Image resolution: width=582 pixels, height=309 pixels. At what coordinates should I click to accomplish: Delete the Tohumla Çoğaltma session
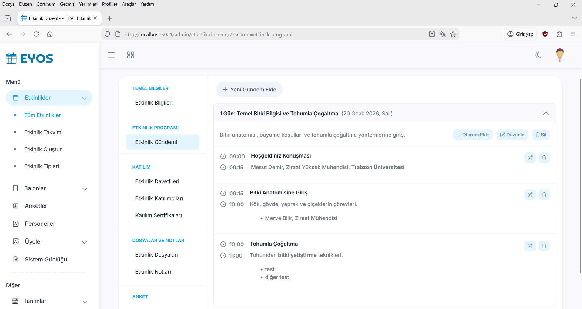544,246
